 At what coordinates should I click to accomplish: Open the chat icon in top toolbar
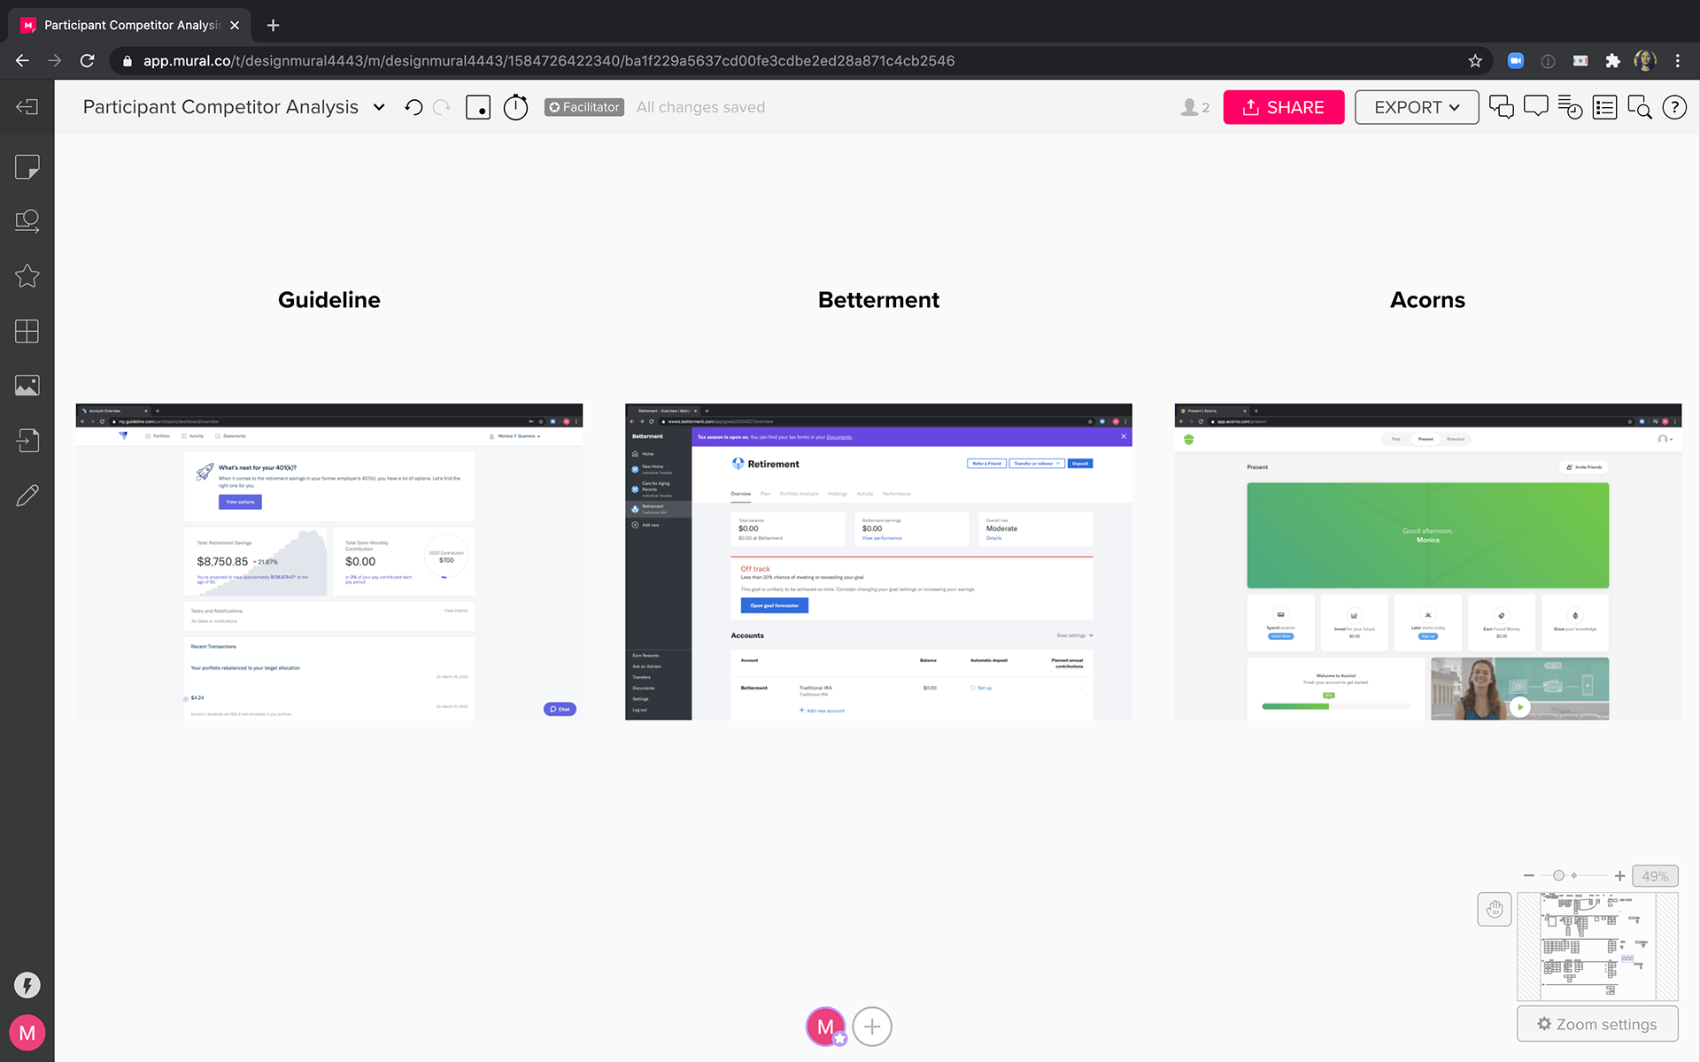point(1501,107)
